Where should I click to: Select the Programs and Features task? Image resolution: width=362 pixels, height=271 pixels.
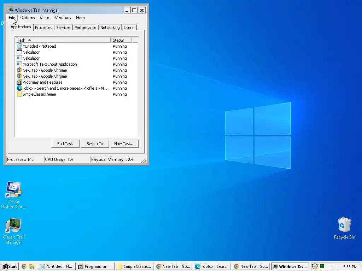point(77,82)
